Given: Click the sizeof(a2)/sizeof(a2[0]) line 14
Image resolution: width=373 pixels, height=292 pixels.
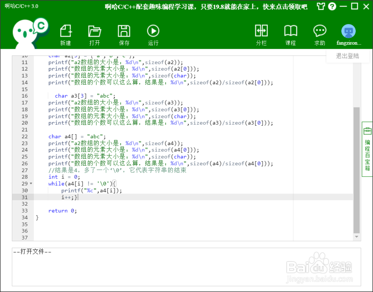Looking at the screenshot, I should [x=160, y=82].
